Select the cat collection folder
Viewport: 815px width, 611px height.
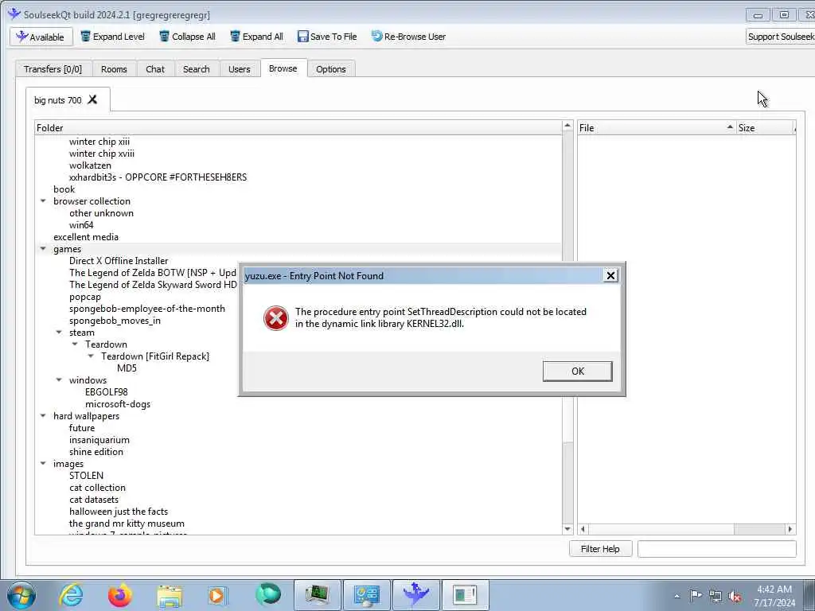97,488
